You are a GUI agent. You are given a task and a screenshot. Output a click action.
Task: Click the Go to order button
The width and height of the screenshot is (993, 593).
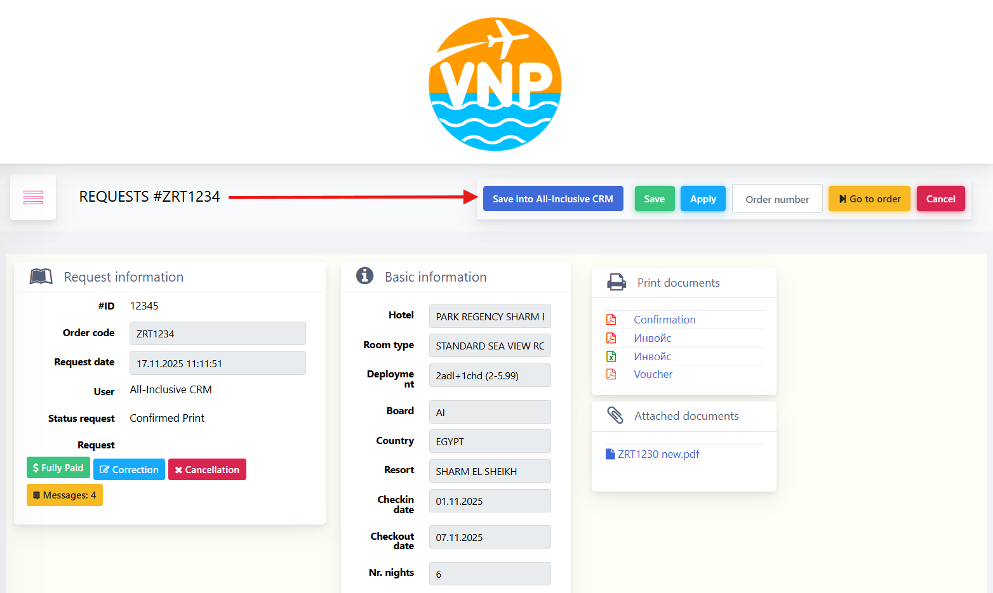(x=869, y=199)
